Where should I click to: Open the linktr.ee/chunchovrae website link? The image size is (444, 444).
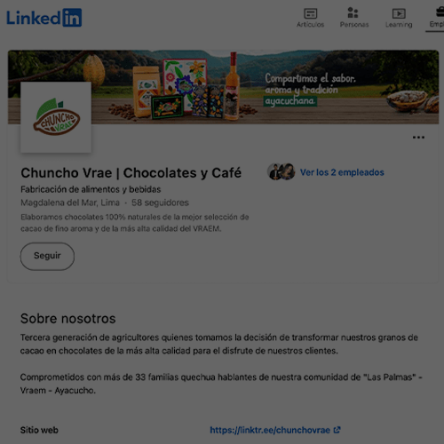tap(270, 430)
